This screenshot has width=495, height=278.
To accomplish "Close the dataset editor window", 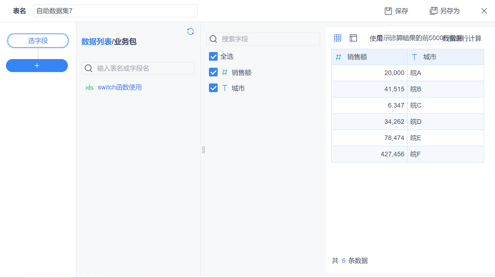I will pos(484,11).
